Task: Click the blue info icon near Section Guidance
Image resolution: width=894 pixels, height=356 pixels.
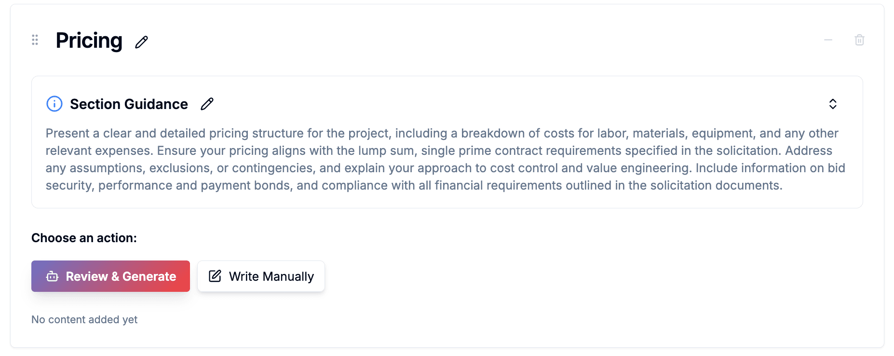Action: [54, 104]
